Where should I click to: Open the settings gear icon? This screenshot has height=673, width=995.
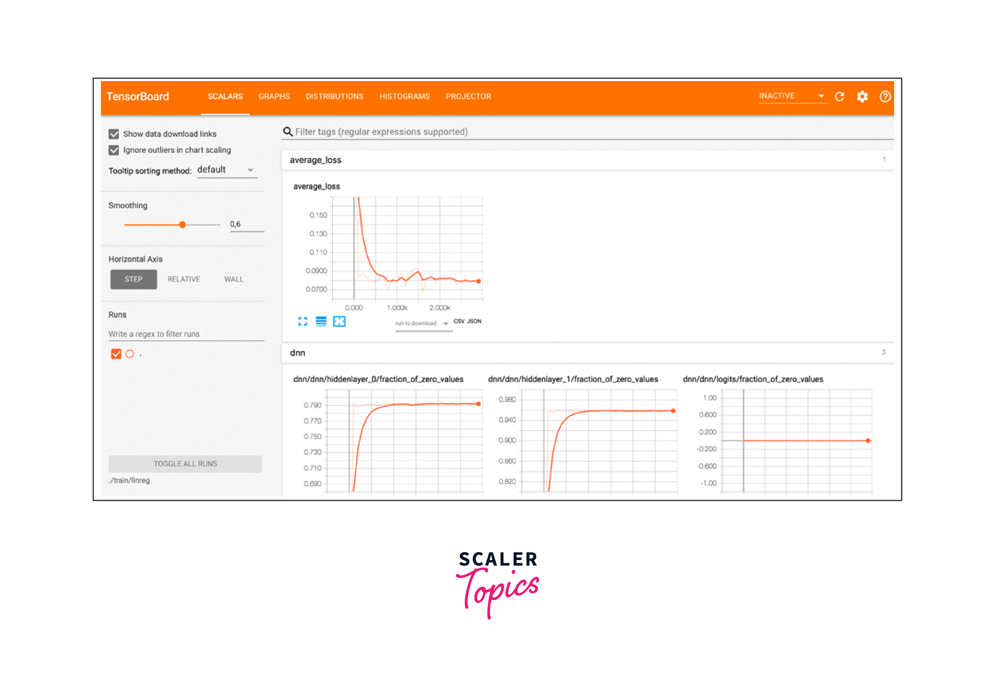tap(862, 96)
